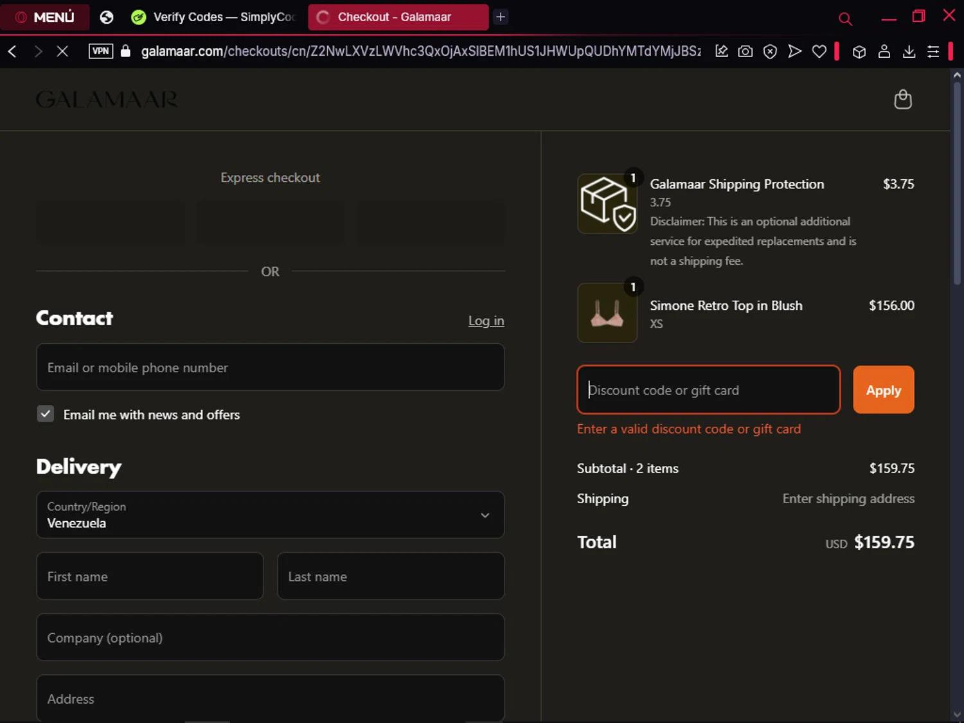
Task: Click the scrollbar down arrow
Action: click(957, 715)
